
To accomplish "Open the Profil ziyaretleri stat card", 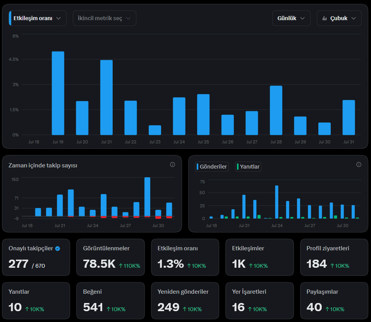I will pos(334,257).
